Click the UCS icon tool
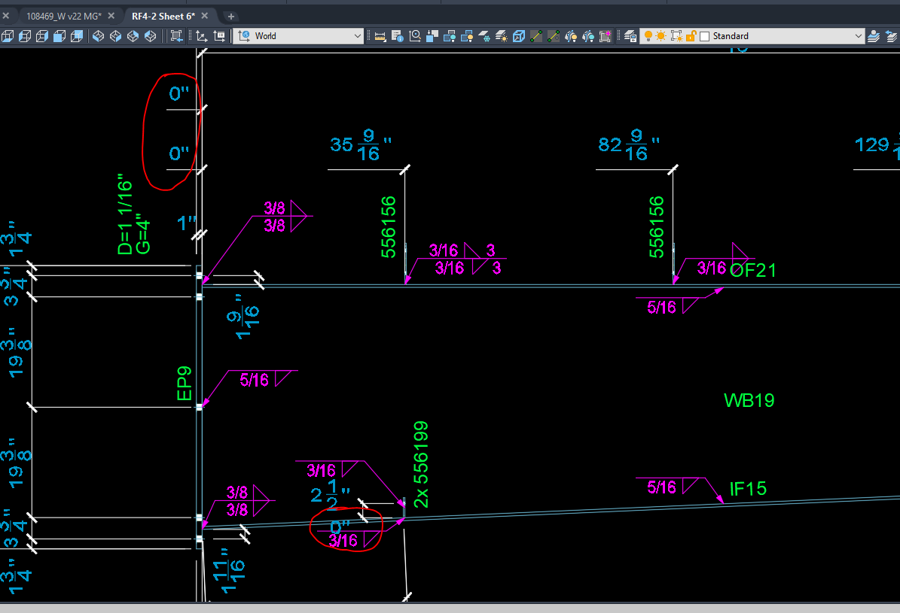Viewport: 900px width, 613px height. pyautogui.click(x=202, y=35)
